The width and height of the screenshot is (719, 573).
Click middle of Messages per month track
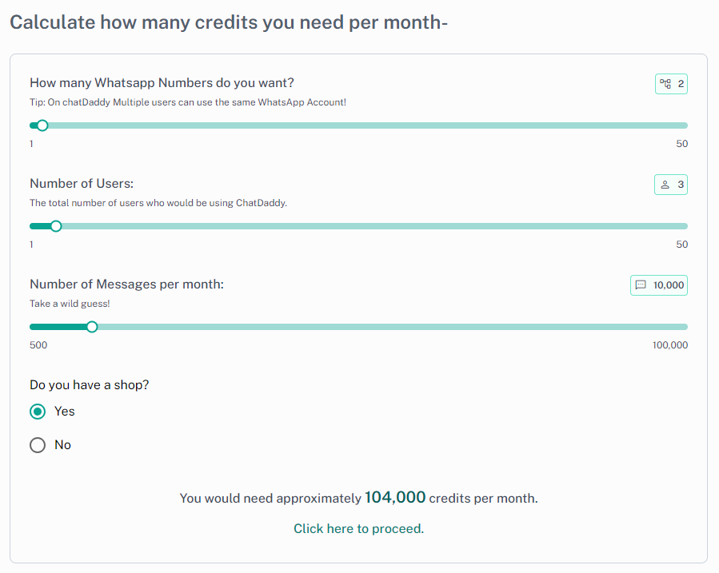coord(358,327)
